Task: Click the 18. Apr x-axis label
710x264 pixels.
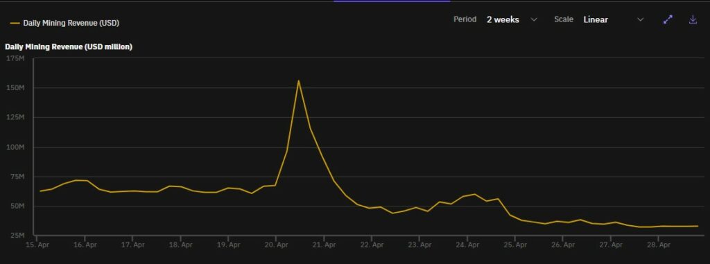Action: coord(180,245)
